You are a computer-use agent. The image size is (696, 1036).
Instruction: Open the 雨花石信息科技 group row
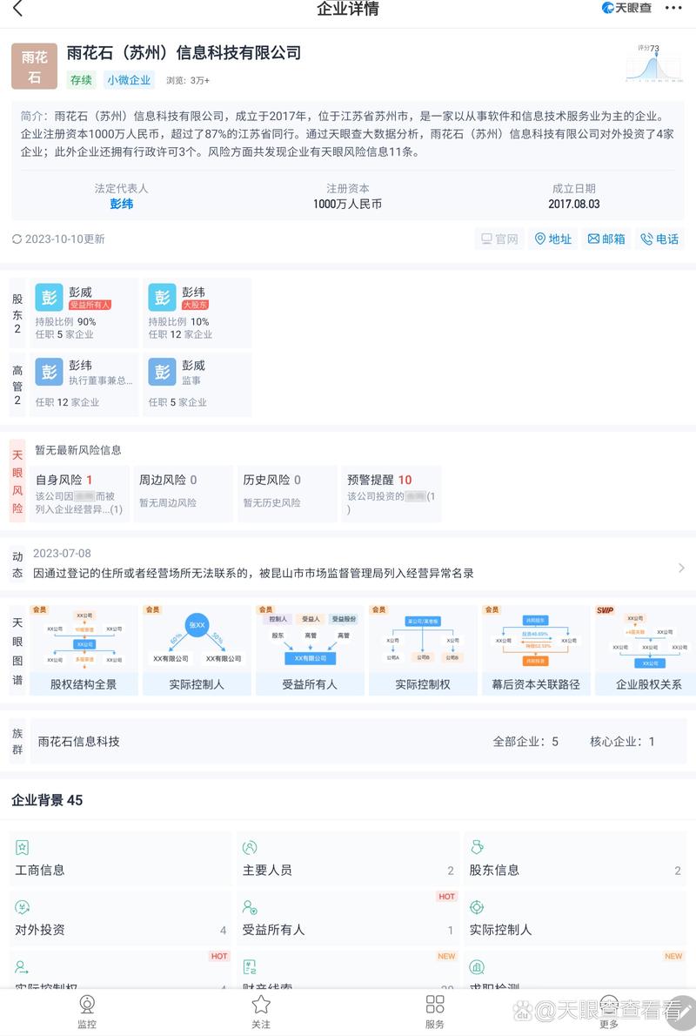tap(358, 742)
